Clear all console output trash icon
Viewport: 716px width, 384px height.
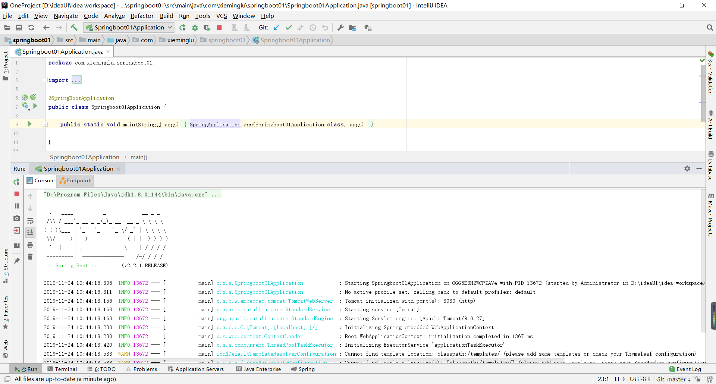30,257
